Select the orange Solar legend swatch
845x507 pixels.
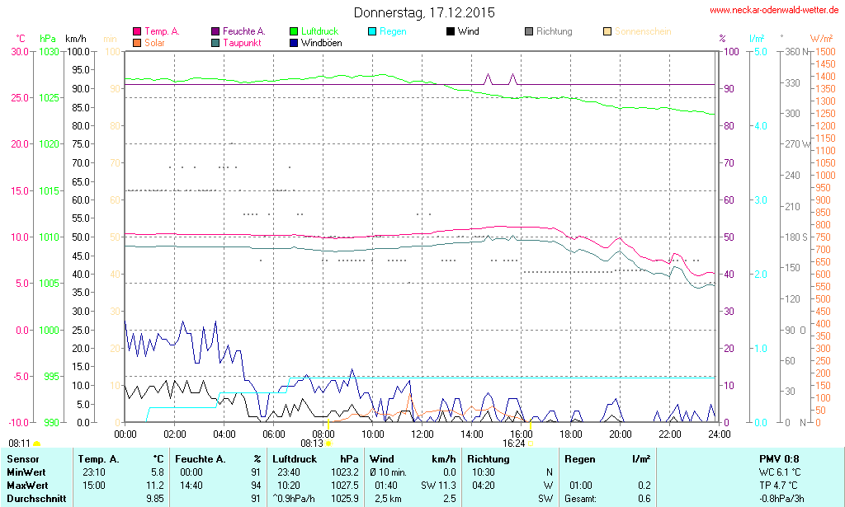click(137, 43)
